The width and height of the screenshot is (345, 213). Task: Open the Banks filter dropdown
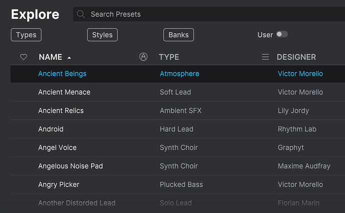[x=178, y=35]
